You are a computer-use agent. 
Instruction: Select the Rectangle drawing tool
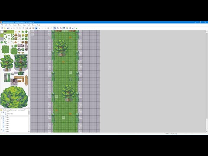click(42, 28)
